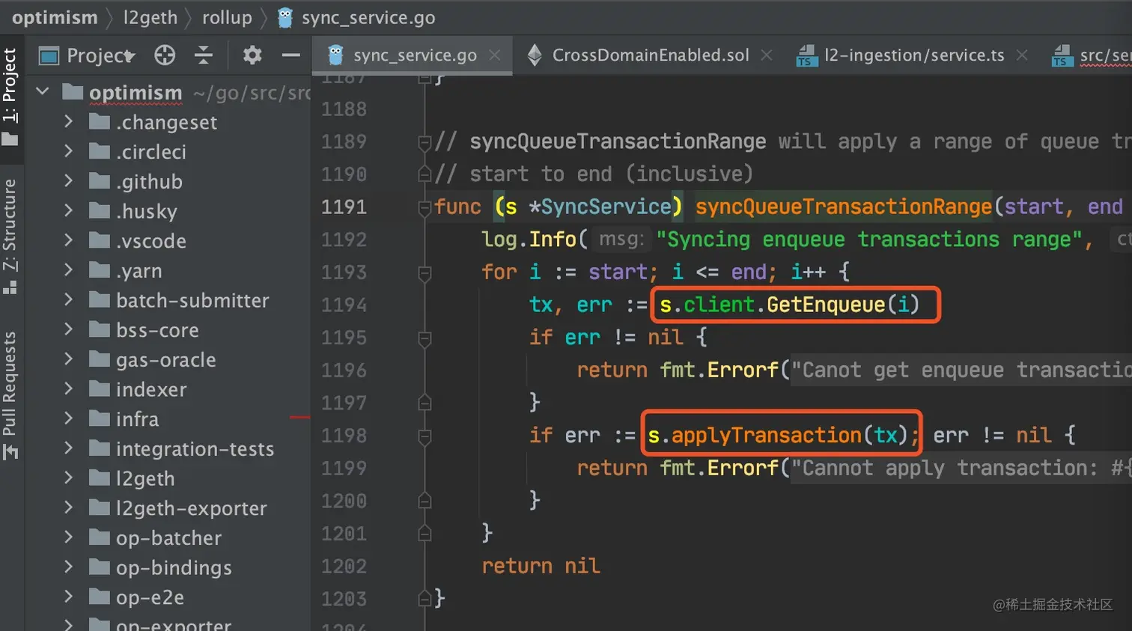Expand the .yarn folder arrow
Image resolution: width=1132 pixels, height=631 pixels.
(69, 269)
